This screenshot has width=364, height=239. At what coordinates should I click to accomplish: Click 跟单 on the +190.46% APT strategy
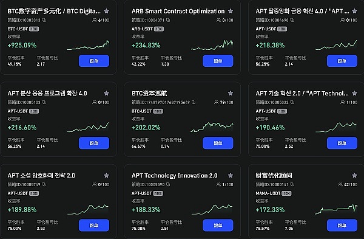pos(342,143)
